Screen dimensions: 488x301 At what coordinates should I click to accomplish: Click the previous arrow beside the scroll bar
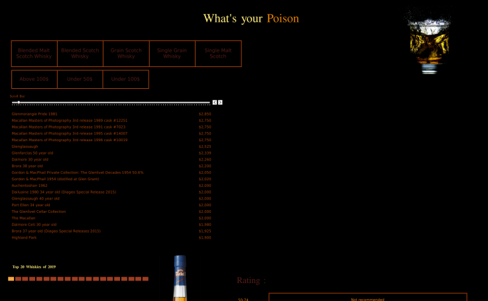[x=215, y=102]
